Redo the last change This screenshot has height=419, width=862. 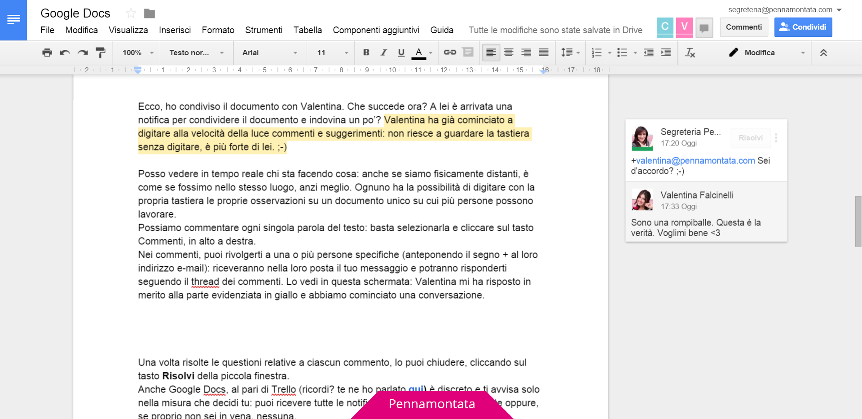pos(83,53)
